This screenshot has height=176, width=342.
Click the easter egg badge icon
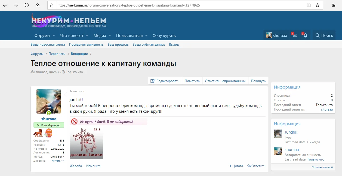click(x=48, y=133)
